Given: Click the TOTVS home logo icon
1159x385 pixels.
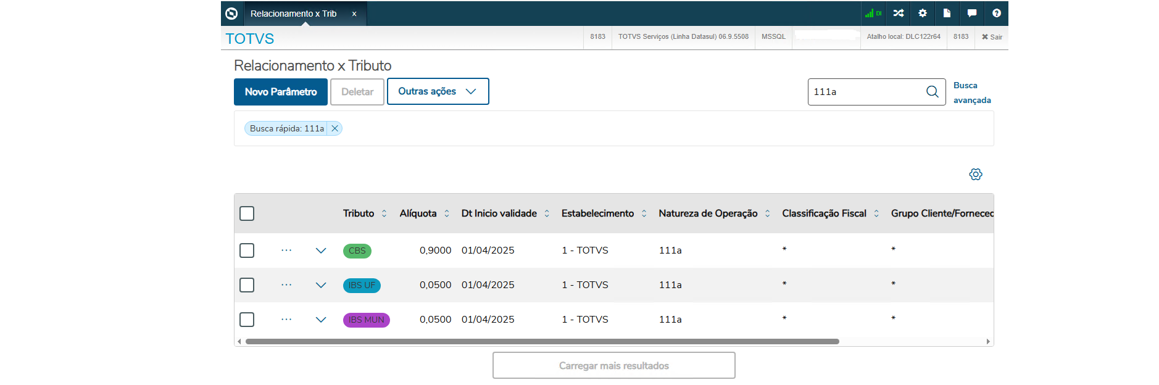Looking at the screenshot, I should pyautogui.click(x=232, y=14).
